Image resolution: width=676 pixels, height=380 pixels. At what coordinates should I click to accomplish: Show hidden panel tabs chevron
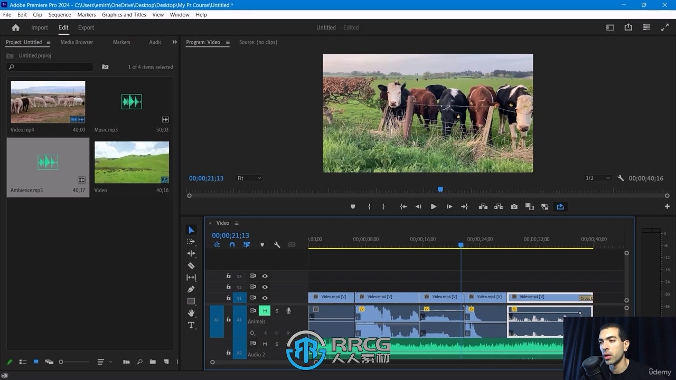click(174, 42)
